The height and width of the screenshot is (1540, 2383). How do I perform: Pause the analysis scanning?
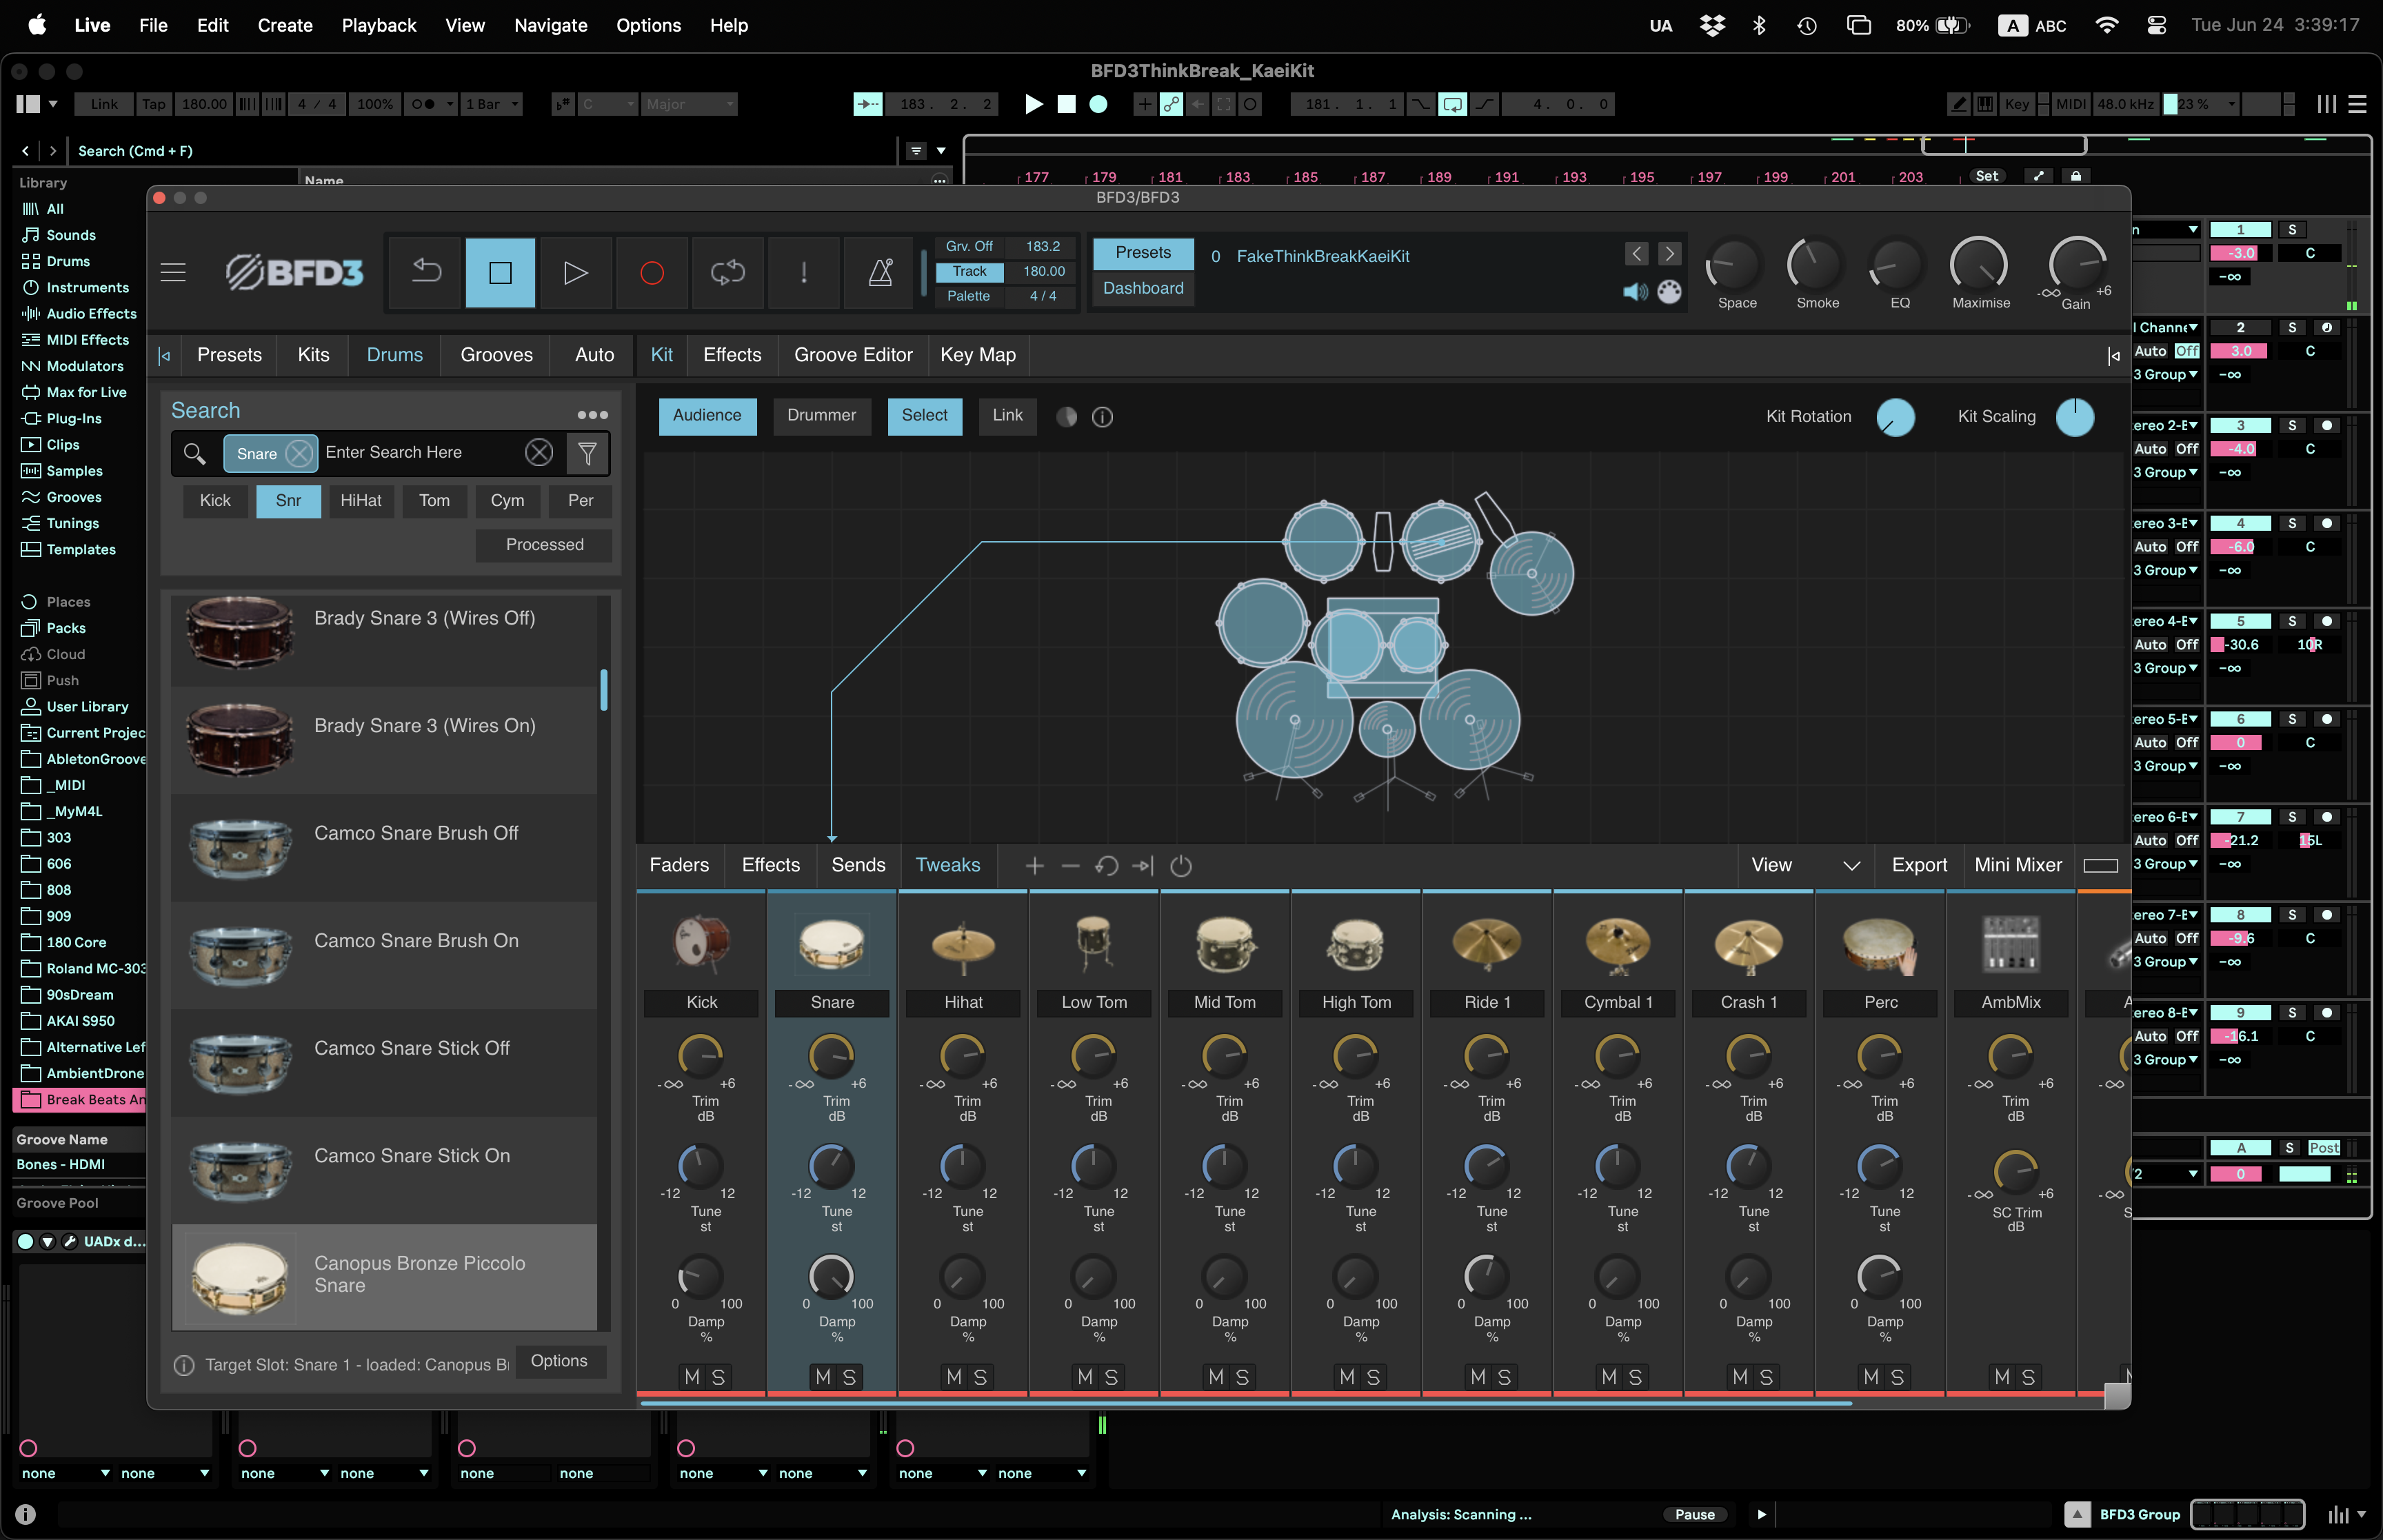coord(1695,1515)
